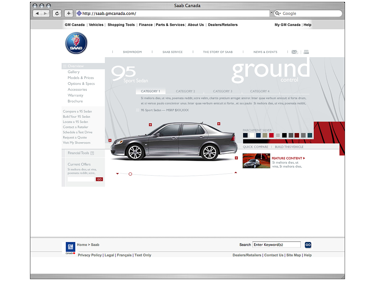Open the About Us menu
This screenshot has height=281, width=375.
(196, 25)
